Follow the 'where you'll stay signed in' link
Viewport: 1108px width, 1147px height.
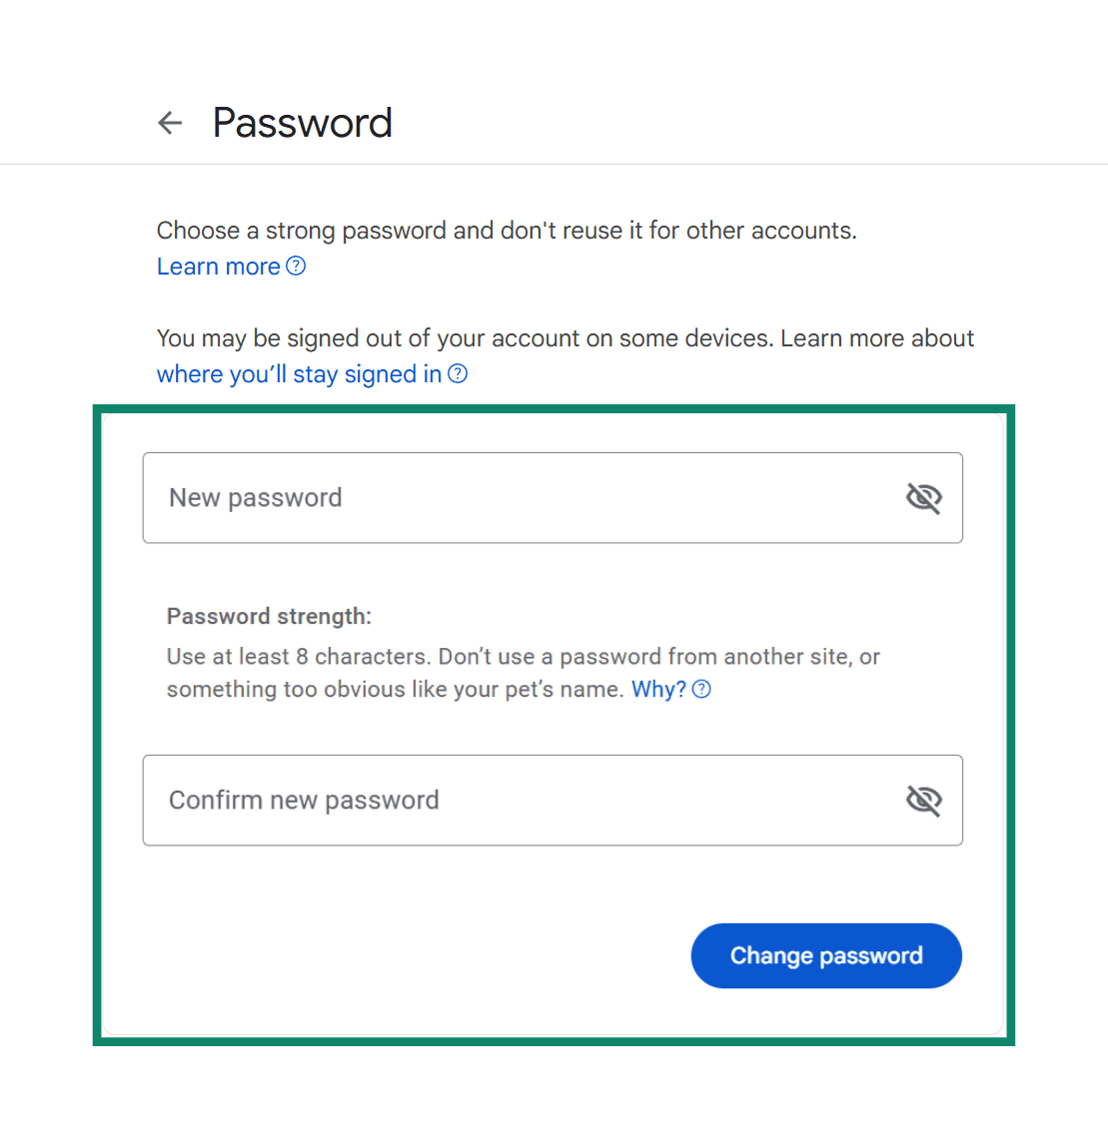tap(300, 373)
